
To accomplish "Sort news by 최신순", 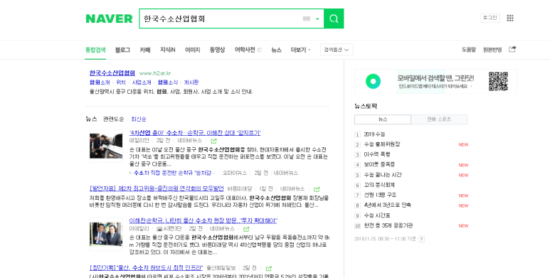I will (139, 119).
